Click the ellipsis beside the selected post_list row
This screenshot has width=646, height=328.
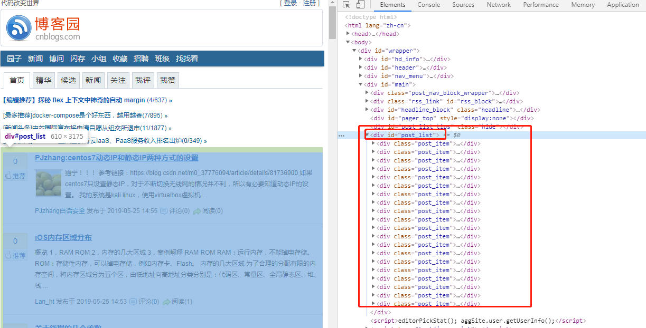coord(341,136)
